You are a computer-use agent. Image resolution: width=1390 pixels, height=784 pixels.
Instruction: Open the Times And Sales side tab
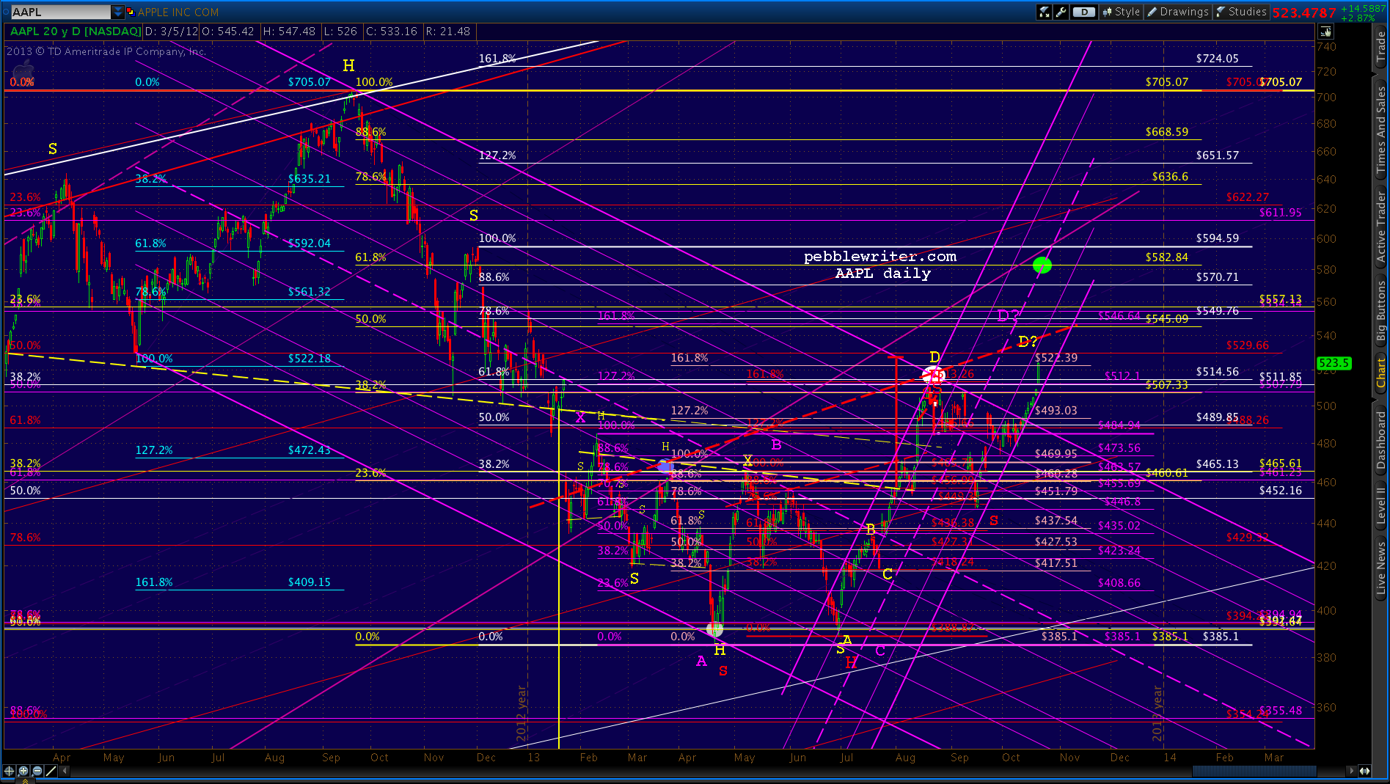pyautogui.click(x=1381, y=129)
